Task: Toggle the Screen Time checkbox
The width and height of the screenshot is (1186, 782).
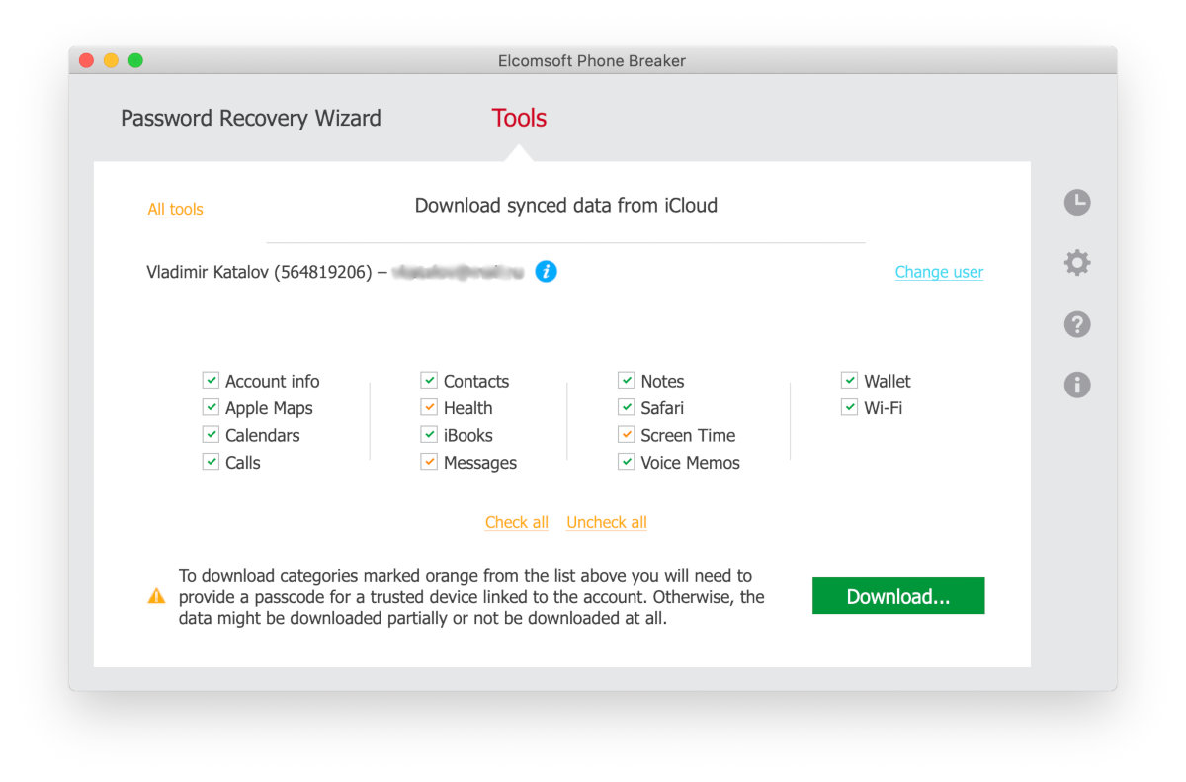Action: tap(626, 435)
